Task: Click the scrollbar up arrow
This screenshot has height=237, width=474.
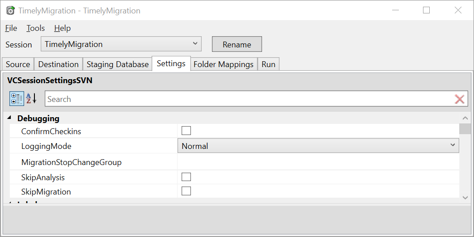Action: click(465, 118)
